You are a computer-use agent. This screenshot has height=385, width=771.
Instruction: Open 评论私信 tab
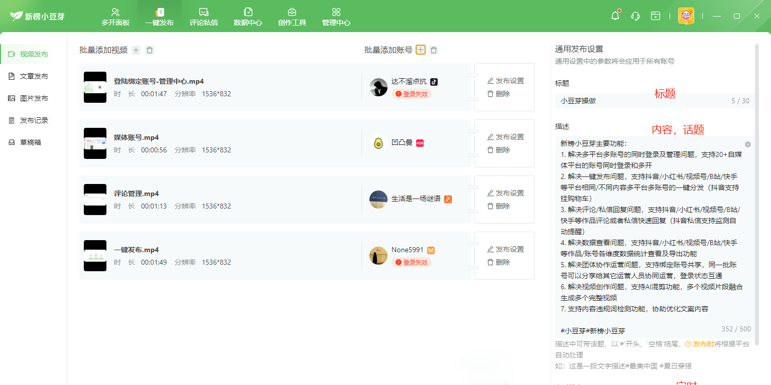point(204,17)
